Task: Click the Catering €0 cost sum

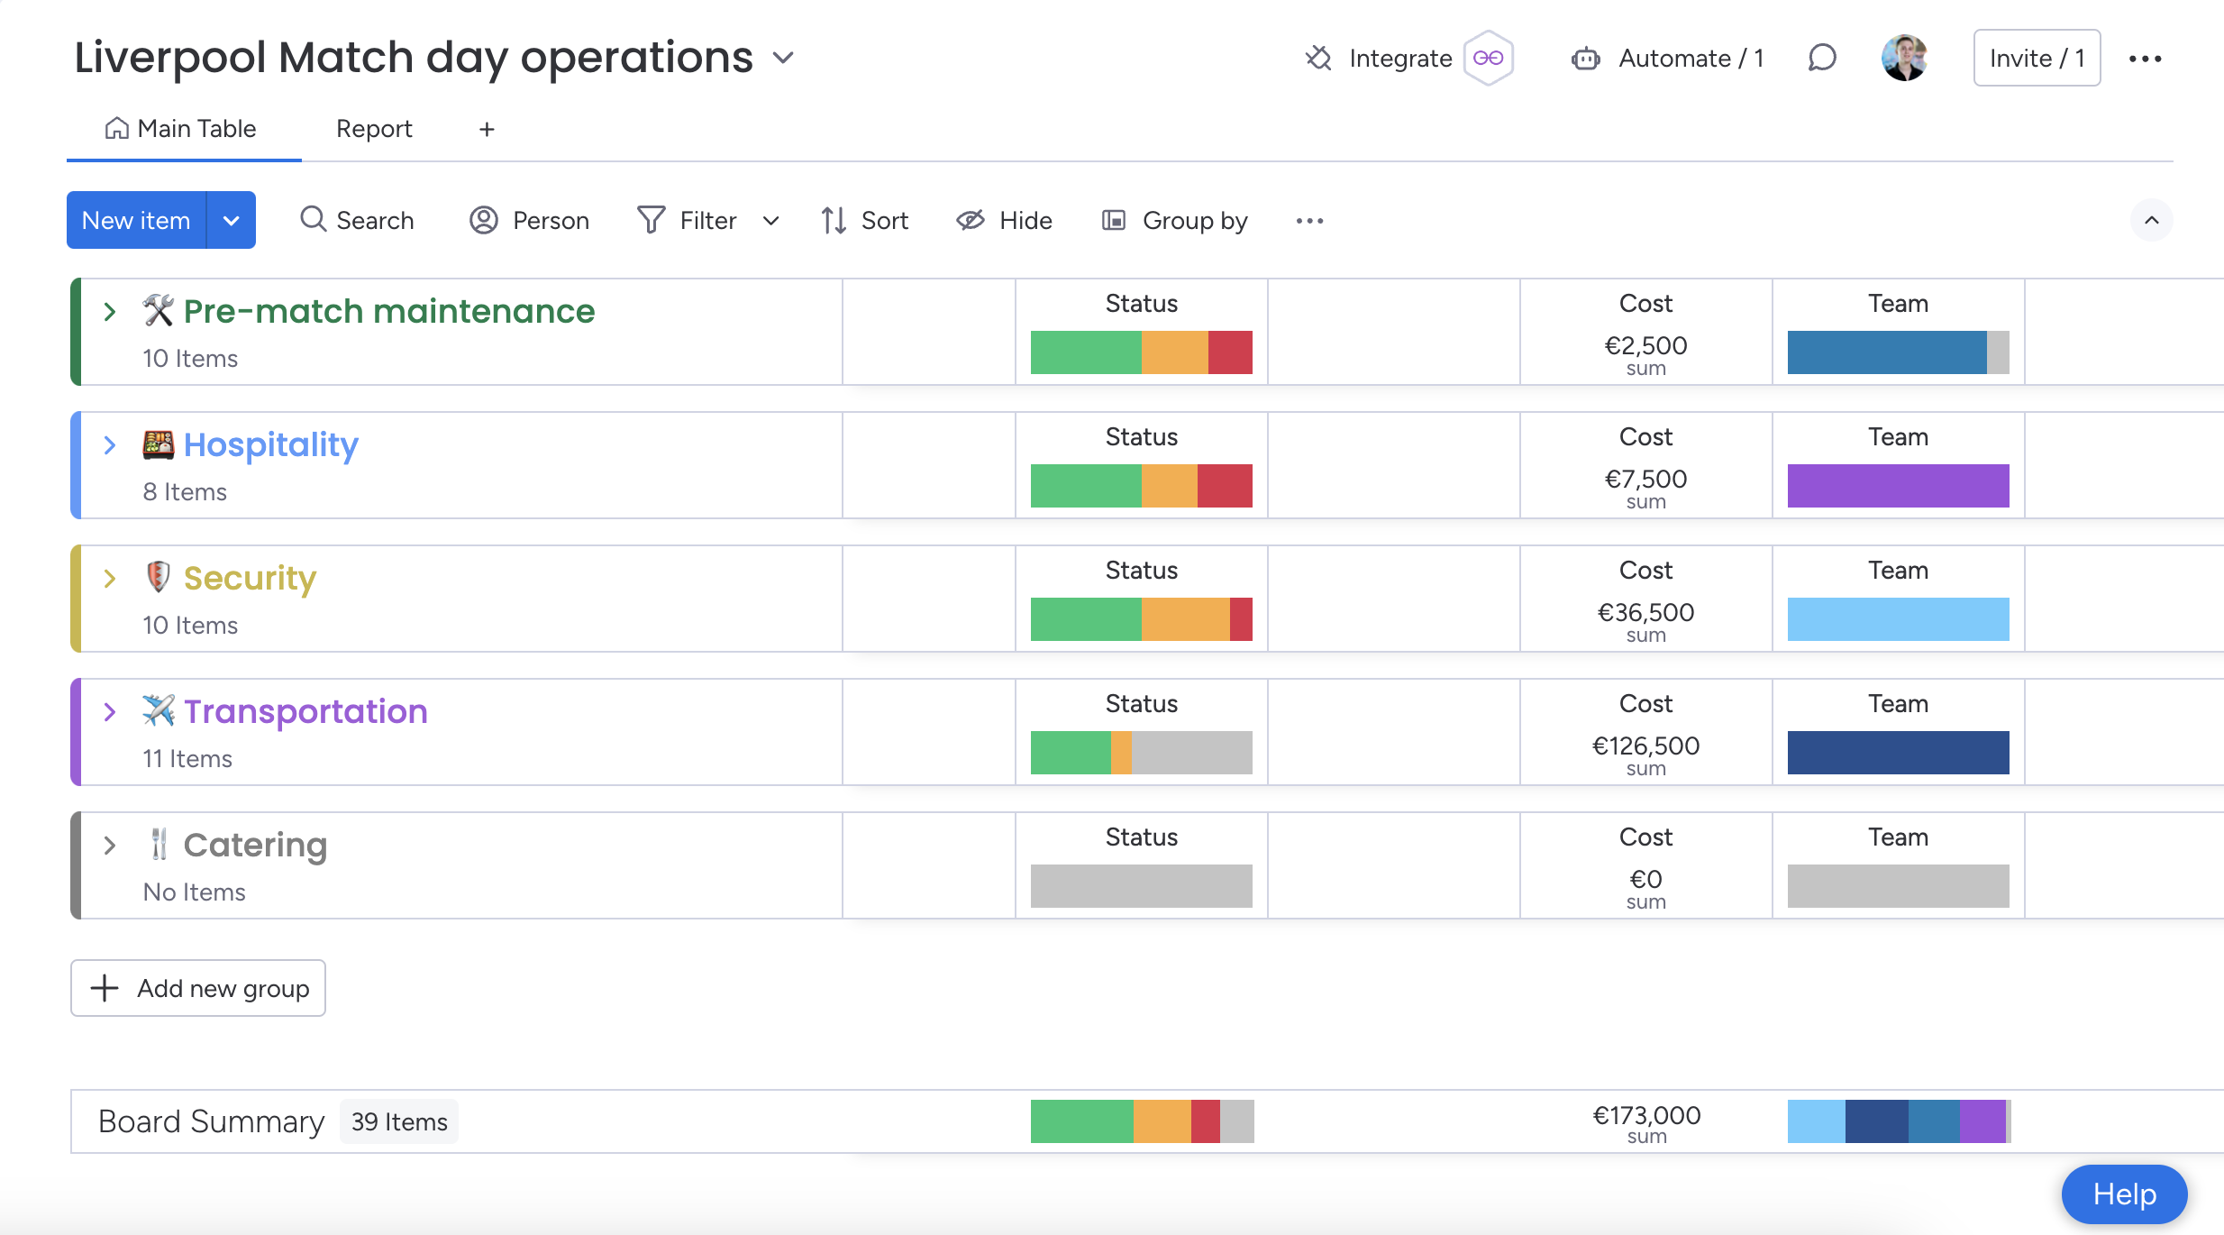Action: click(x=1645, y=880)
